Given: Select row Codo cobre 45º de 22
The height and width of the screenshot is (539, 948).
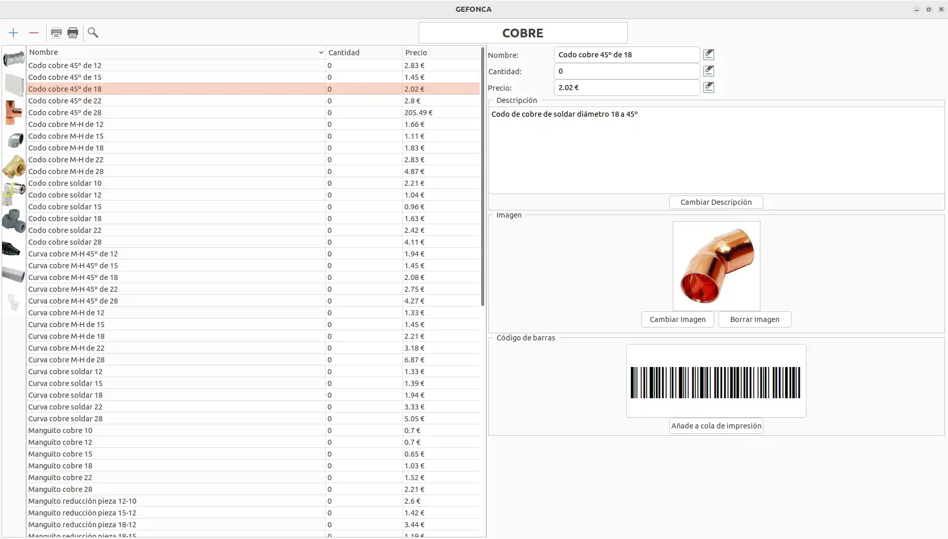Looking at the screenshot, I should click(253, 101).
